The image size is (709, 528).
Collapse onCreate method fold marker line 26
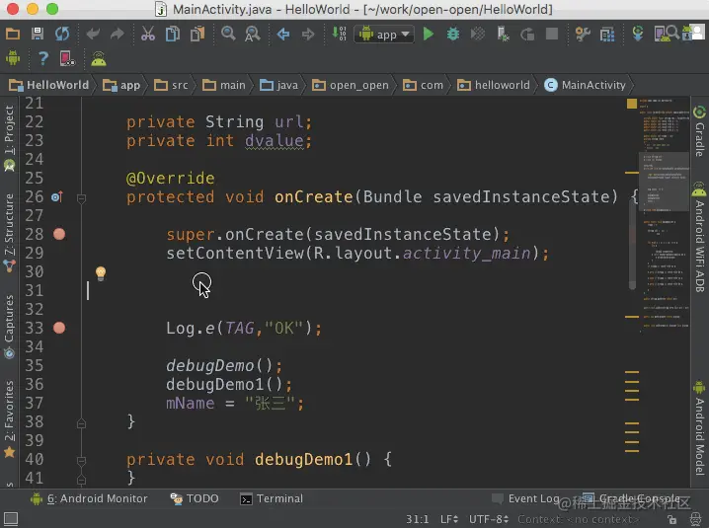(81, 198)
